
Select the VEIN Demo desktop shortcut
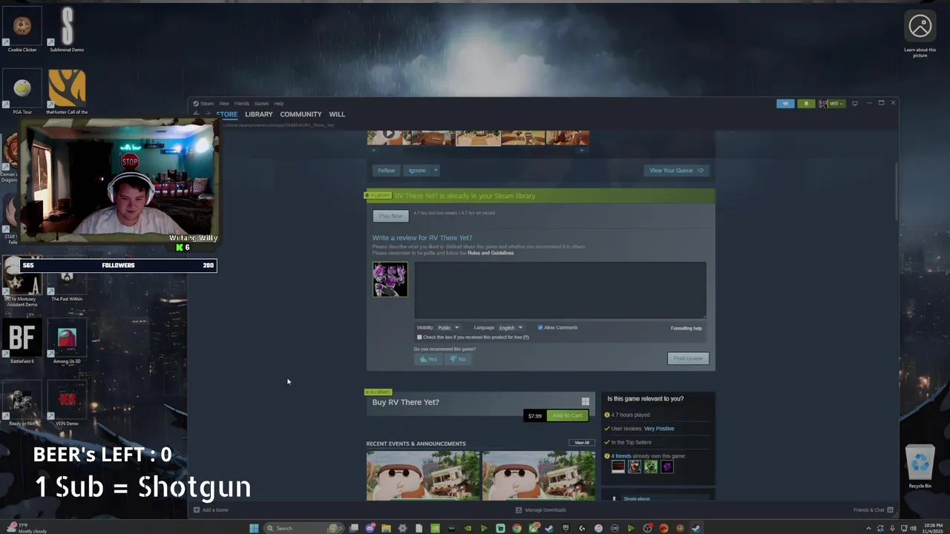tap(67, 404)
